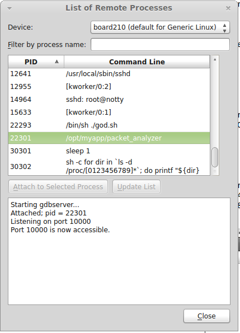Click the 'Listening on port 10000' log line
Viewport: 240px width, 333px height.
(51, 222)
